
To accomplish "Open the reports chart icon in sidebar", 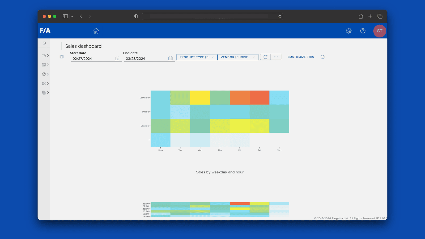I will tap(44, 65).
